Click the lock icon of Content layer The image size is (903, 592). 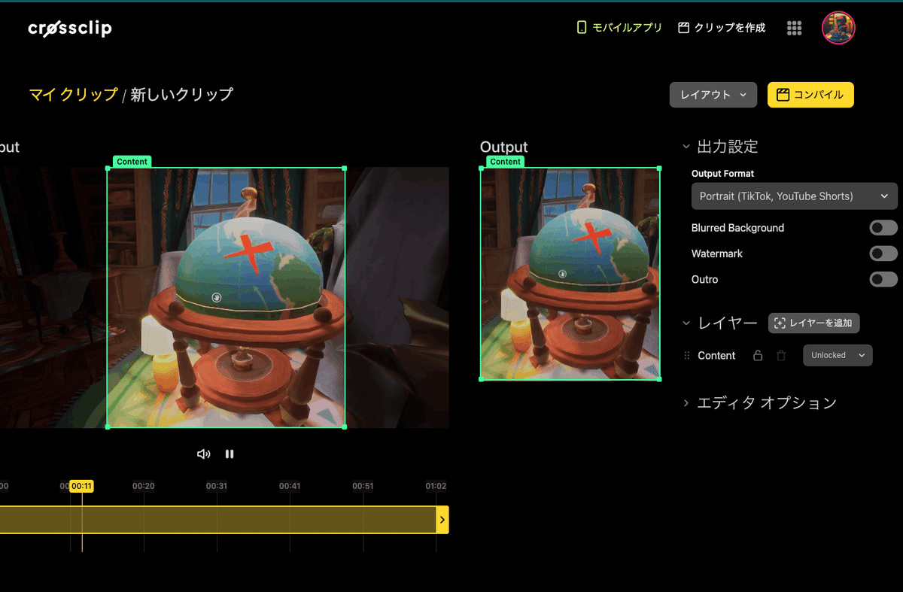[x=758, y=355]
